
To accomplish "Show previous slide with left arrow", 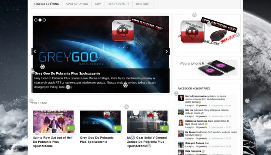I will (x=35, y=51).
